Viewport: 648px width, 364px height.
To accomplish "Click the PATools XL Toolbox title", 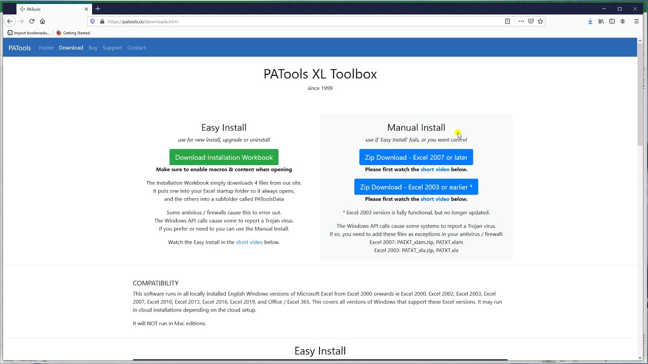I will click(320, 74).
